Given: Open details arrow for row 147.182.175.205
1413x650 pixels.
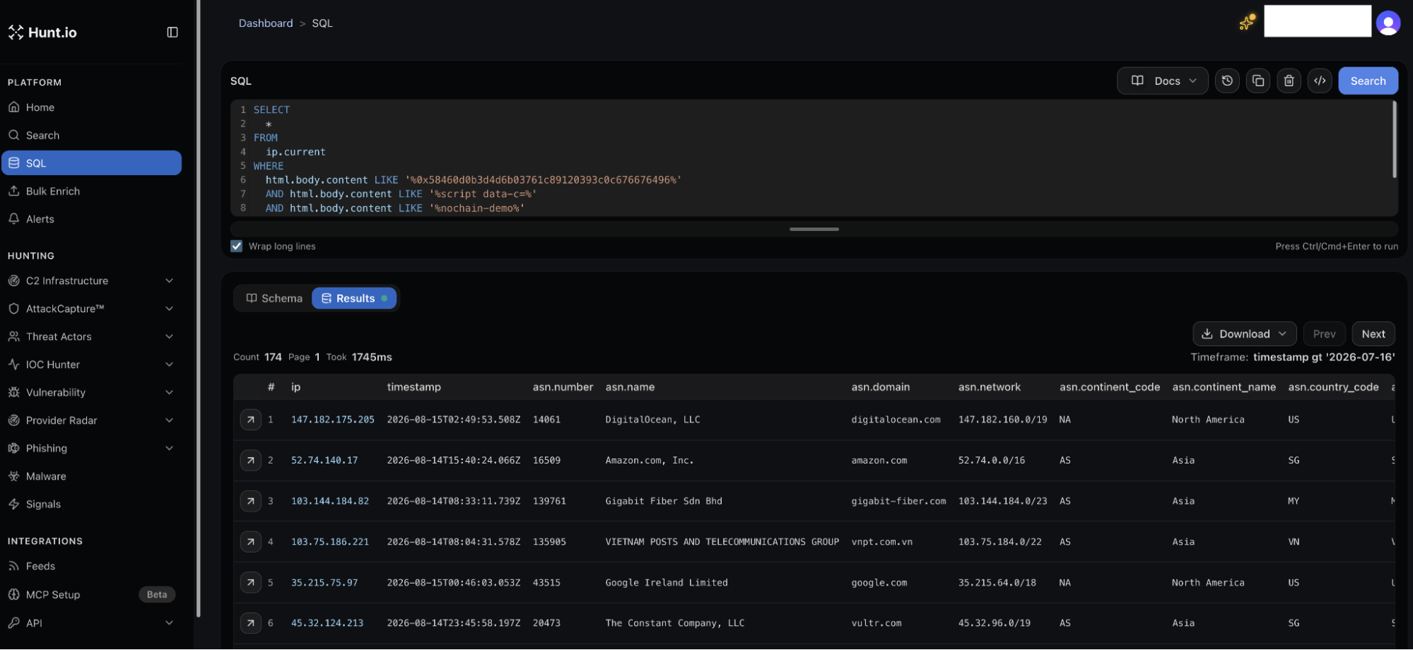Looking at the screenshot, I should [250, 420].
